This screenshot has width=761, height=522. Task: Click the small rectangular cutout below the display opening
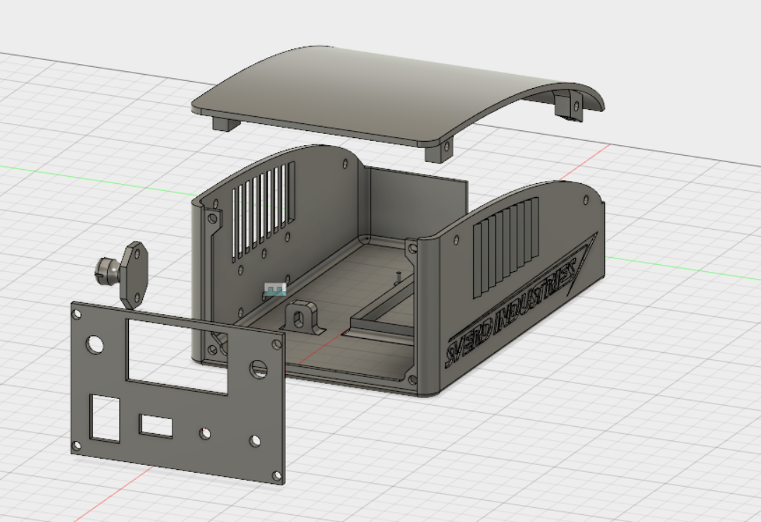(x=156, y=424)
